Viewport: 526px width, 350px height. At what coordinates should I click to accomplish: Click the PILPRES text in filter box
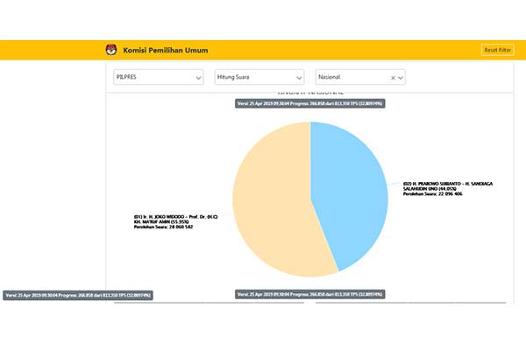pos(127,78)
